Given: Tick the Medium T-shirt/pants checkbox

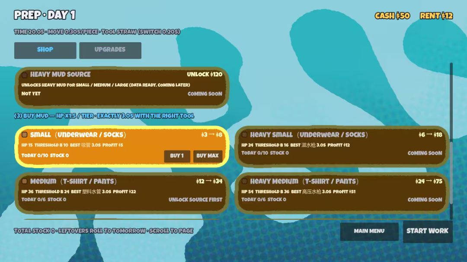Looking at the screenshot, I should click(24, 181).
